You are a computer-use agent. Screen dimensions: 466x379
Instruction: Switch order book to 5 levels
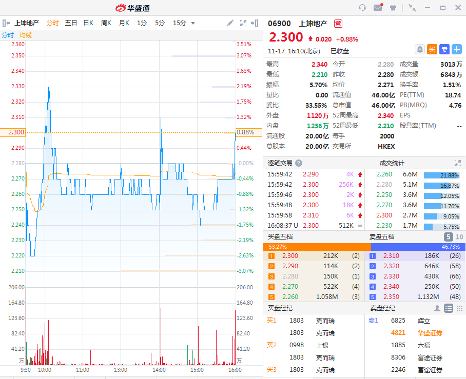coord(448,237)
